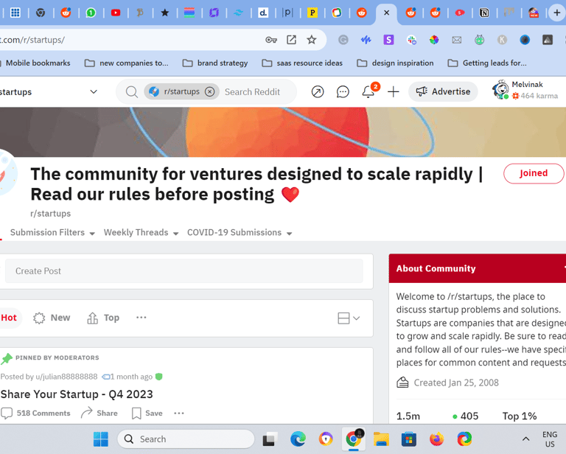Open the grey G Grammarly extension

coord(343,40)
